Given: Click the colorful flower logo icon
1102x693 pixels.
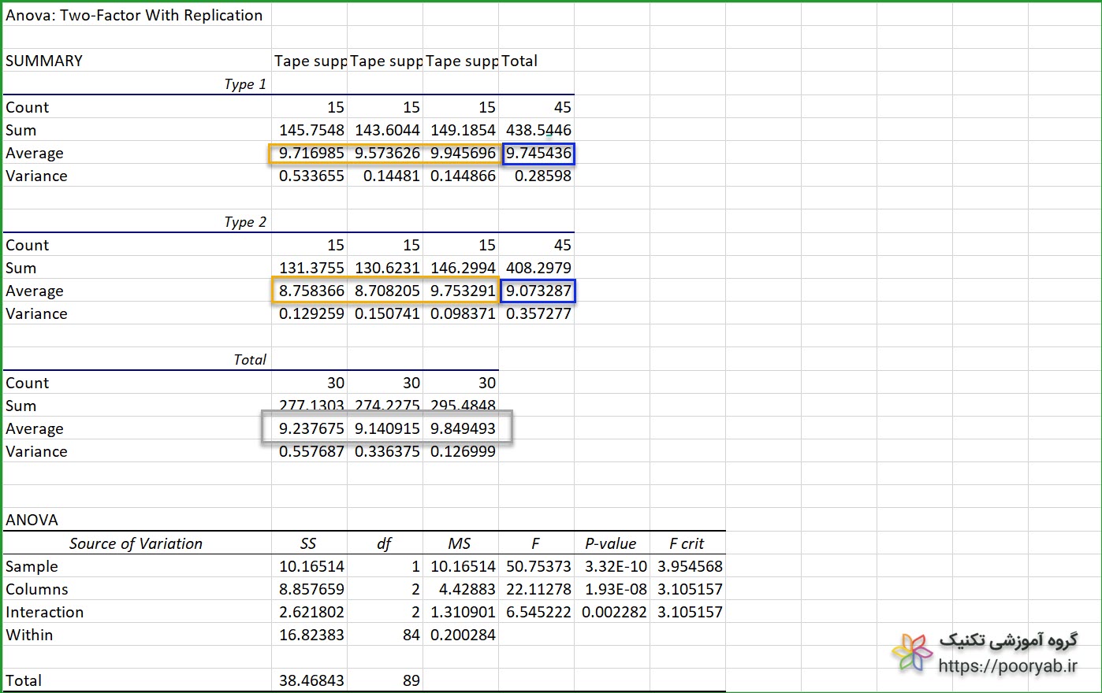Looking at the screenshot, I should (912, 653).
